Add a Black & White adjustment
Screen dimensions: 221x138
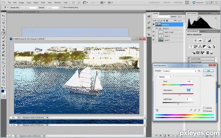(204, 47)
